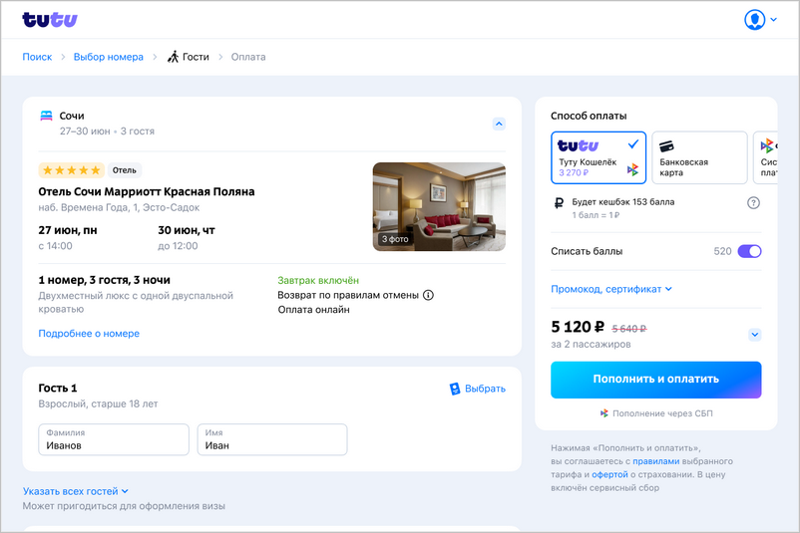Click the СБП icon near Пополнение через СБП
This screenshot has width=800, height=533.
(604, 413)
